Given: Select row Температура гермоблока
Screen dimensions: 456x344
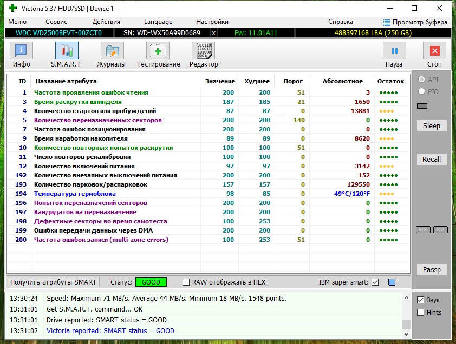Looking at the screenshot, I should [208, 194].
